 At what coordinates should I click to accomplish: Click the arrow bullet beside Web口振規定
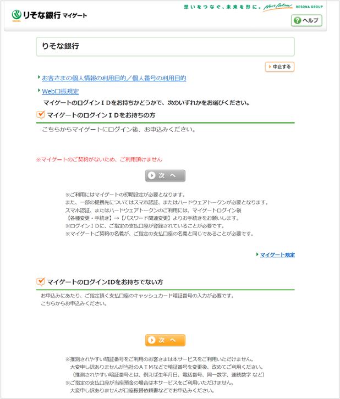(39, 91)
